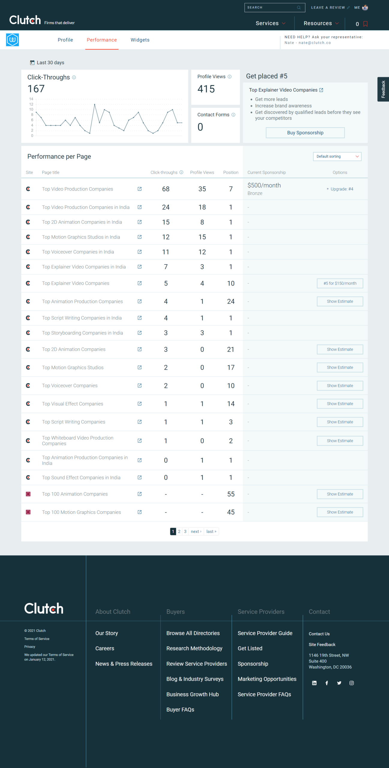Viewport: 389px width, 768px height.
Task: Click the Clutch logo in header
Action: [x=25, y=20]
